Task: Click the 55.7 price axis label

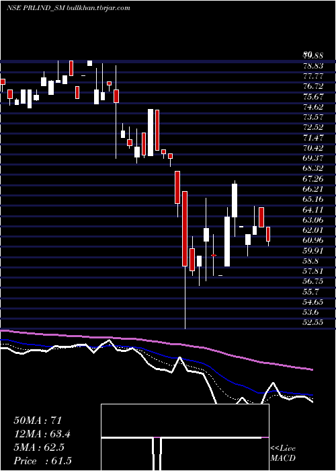Action: coord(310,291)
